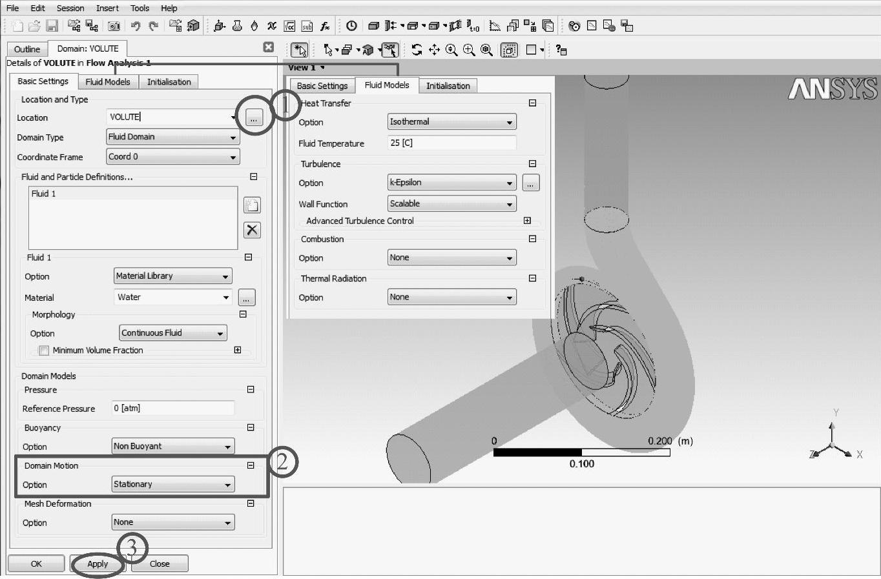
Task: Click the OK button
Action: 36,564
